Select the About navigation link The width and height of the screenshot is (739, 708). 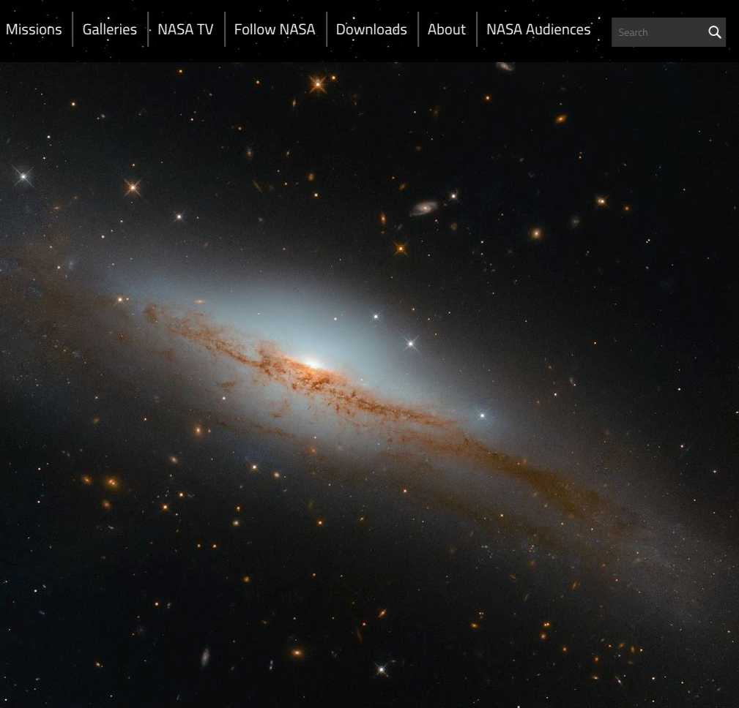447,29
